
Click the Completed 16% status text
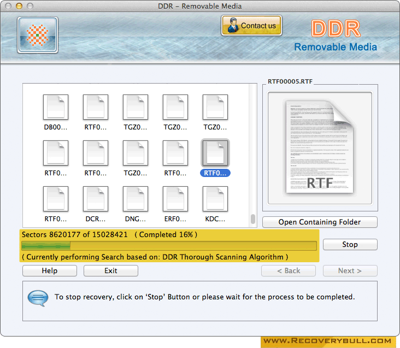coord(166,234)
